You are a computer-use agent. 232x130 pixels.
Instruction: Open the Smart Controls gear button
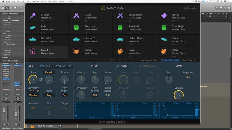20,8
